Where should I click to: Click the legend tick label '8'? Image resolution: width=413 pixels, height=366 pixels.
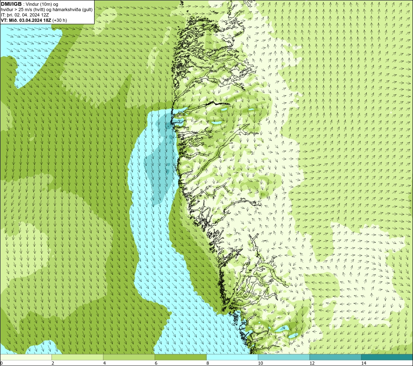pos(208,364)
